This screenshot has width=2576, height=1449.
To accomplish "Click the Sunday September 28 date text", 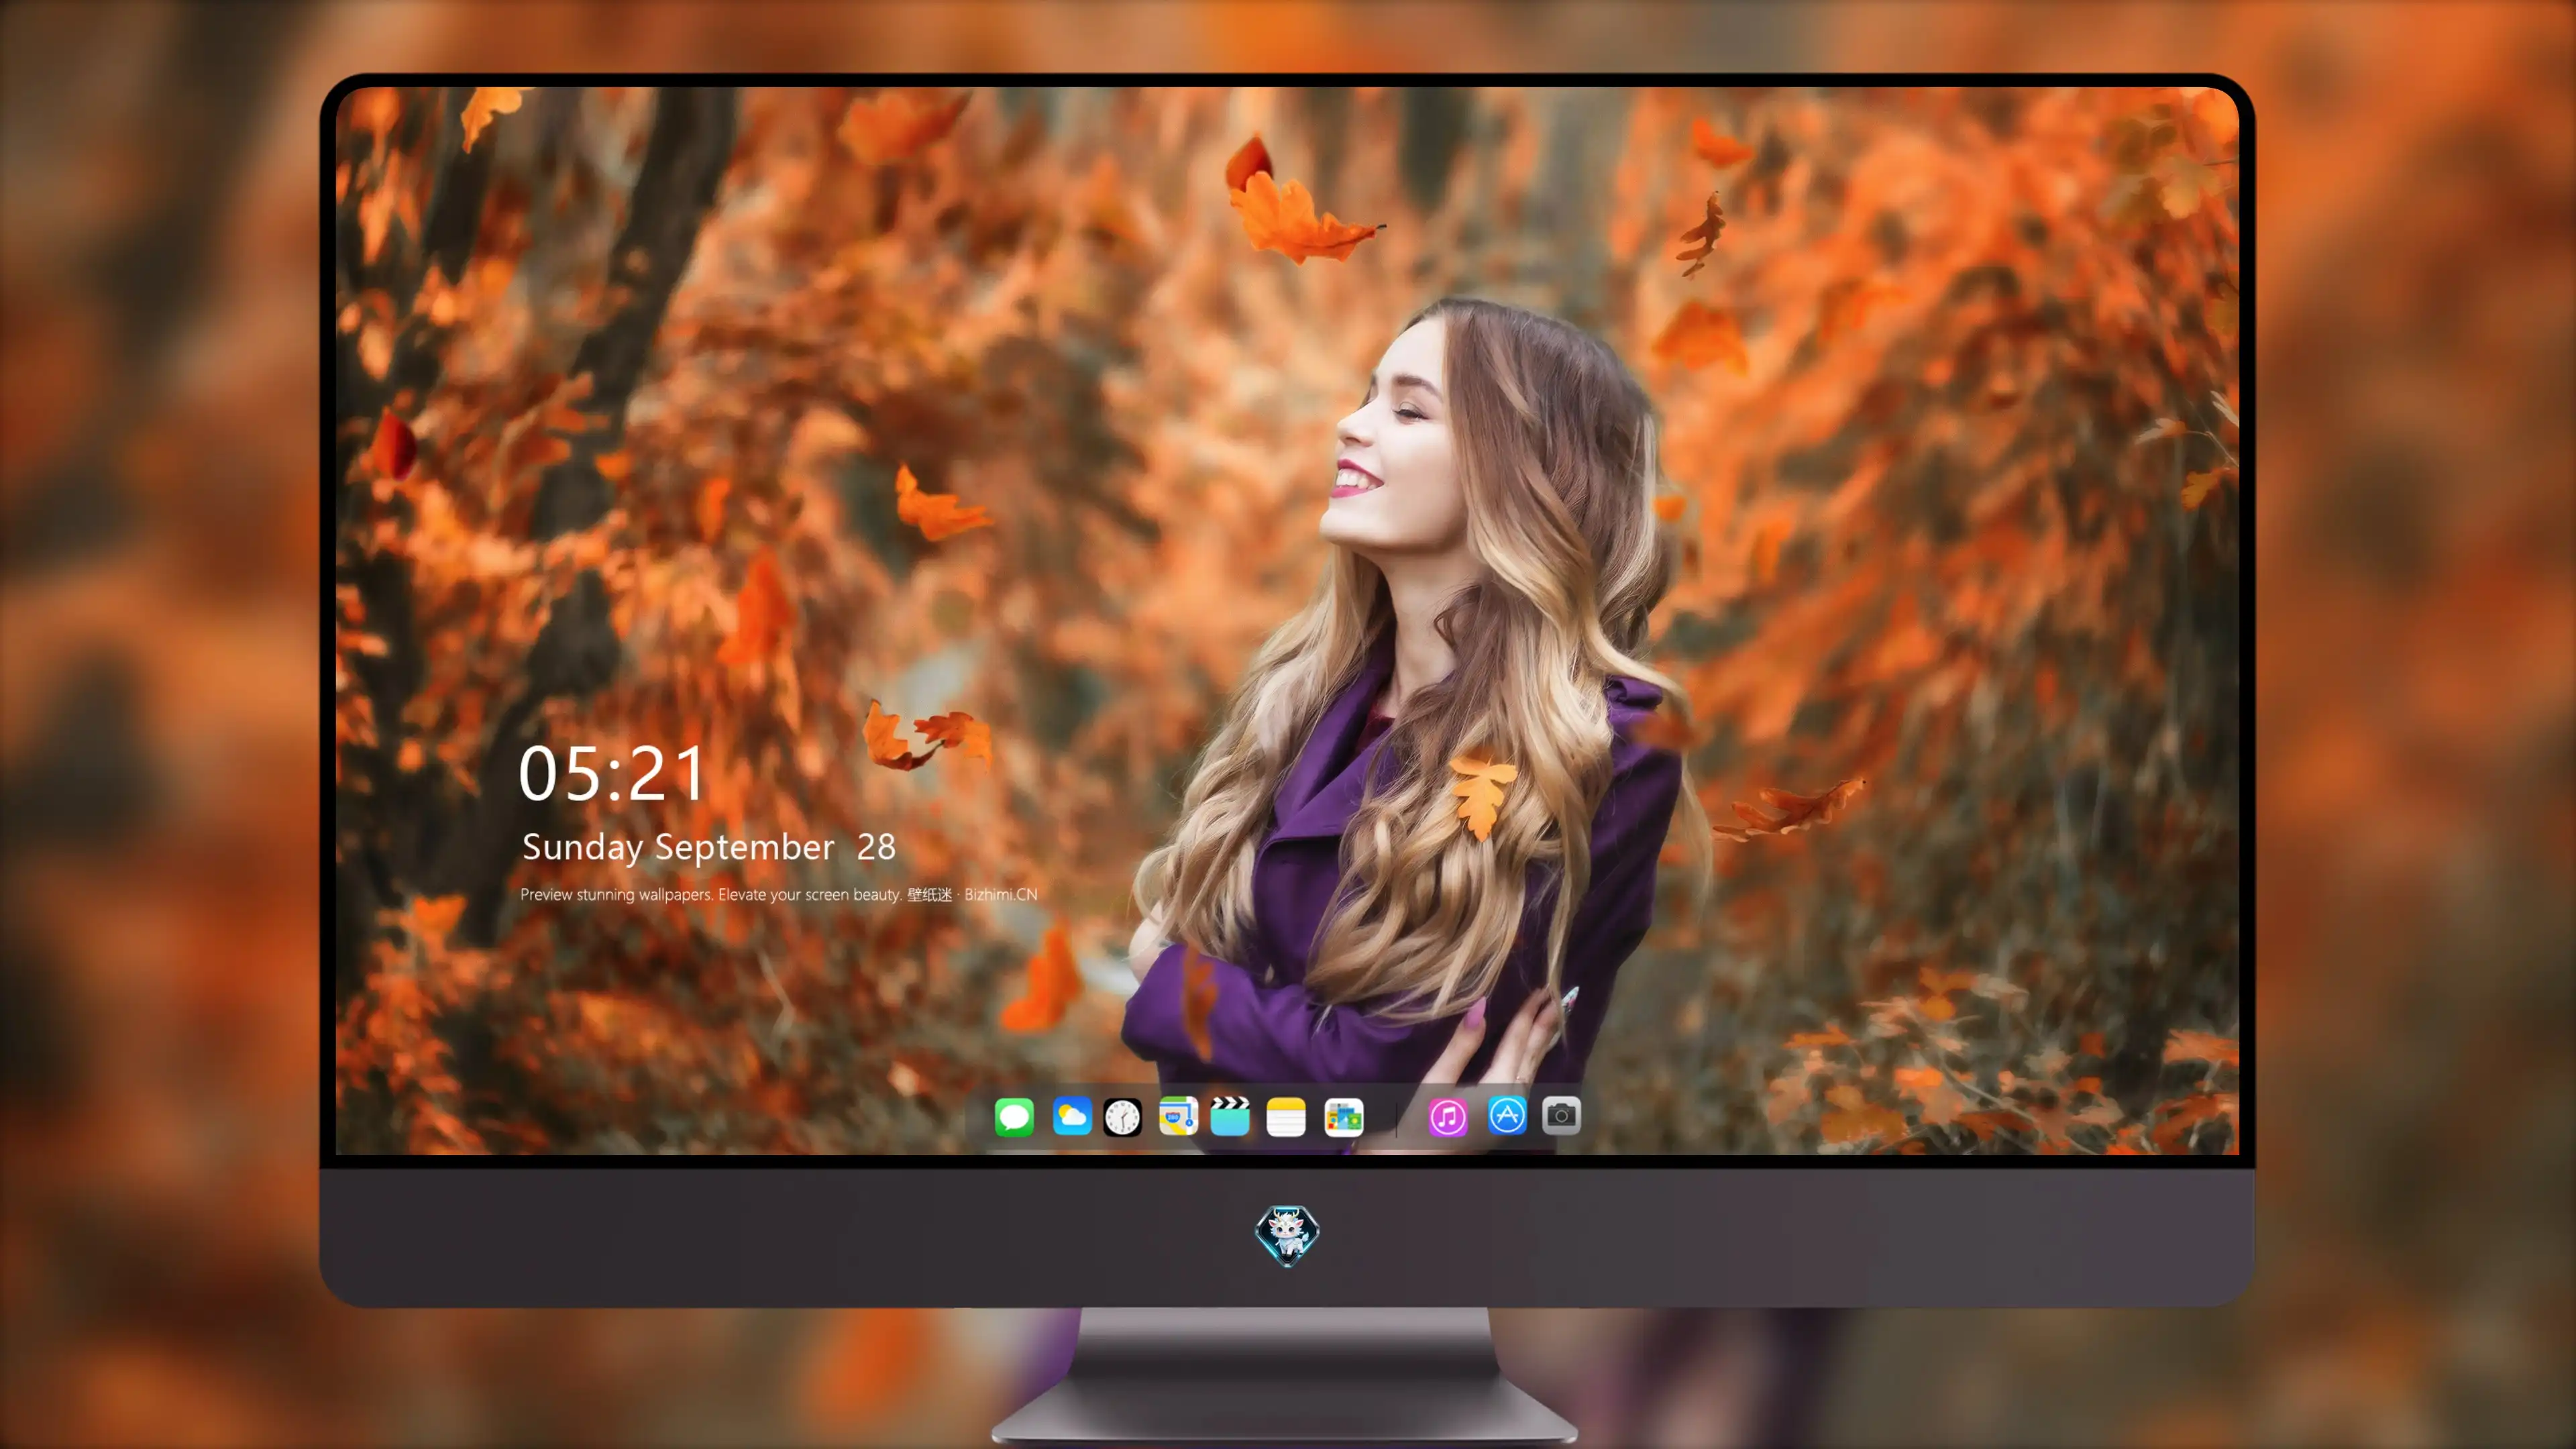I will (x=708, y=847).
